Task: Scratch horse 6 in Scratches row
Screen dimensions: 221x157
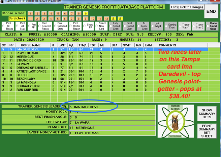Action: pyautogui.click(x=65, y=19)
